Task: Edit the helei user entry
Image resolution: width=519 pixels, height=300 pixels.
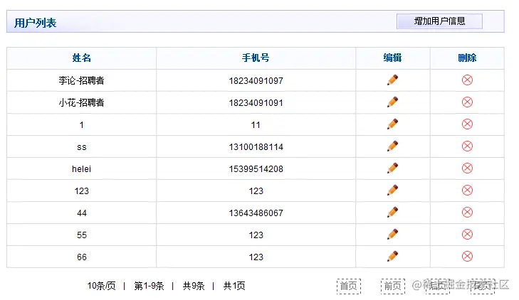Action: click(392, 168)
